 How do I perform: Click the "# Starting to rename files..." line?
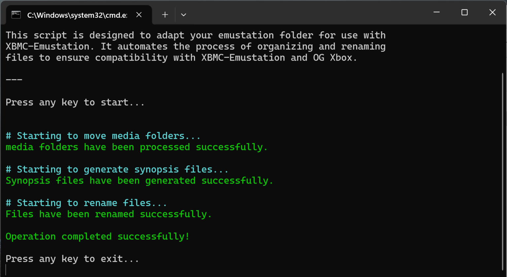86,203
